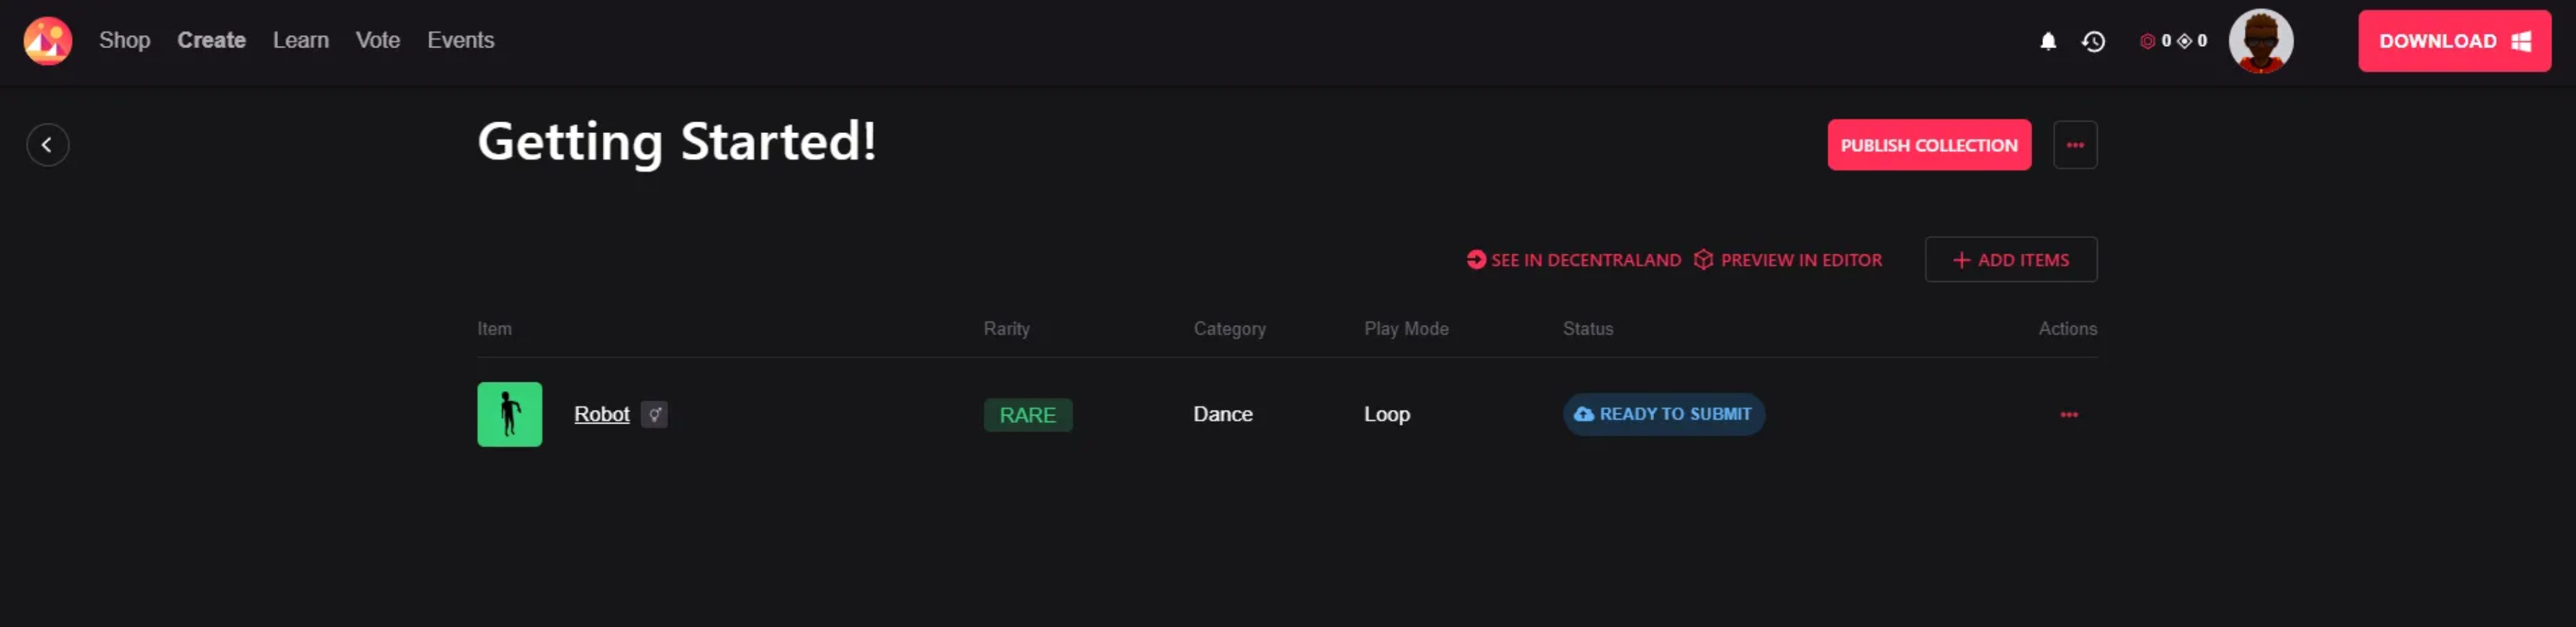The height and width of the screenshot is (627, 2576).
Task: Open collection options three-dot menu
Action: 2075,145
